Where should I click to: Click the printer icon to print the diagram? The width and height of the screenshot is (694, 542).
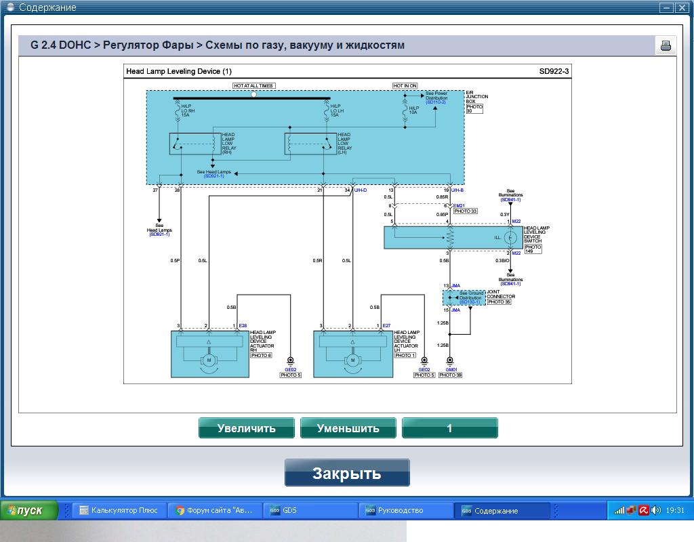[666, 45]
